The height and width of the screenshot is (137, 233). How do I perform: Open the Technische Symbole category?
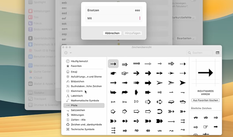pos(83,129)
